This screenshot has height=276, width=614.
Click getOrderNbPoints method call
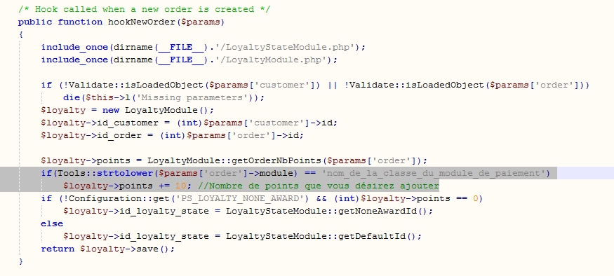click(x=276, y=160)
